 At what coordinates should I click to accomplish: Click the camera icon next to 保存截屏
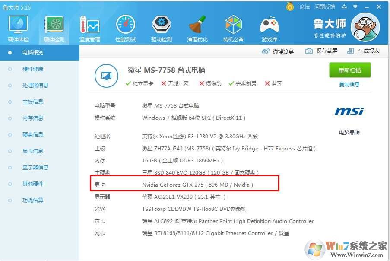(309, 51)
